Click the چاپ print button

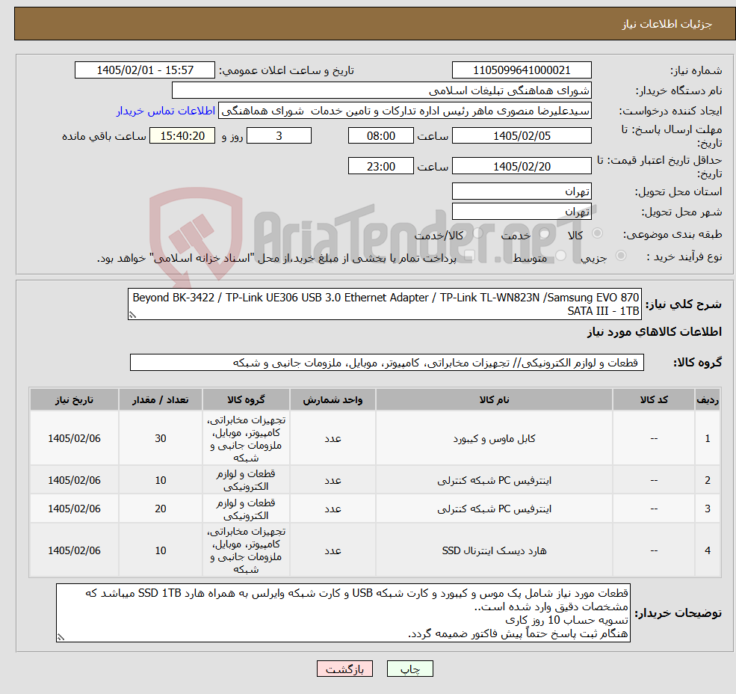tap(409, 669)
